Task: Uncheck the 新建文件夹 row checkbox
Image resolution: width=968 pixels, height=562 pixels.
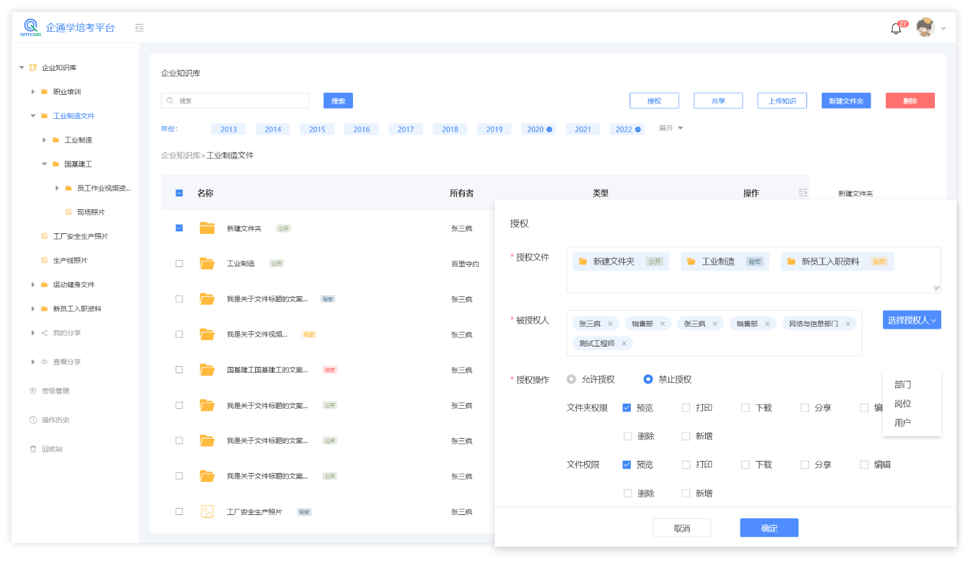Action: coord(179,228)
